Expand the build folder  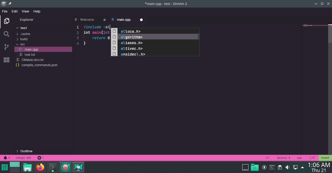[17, 39]
